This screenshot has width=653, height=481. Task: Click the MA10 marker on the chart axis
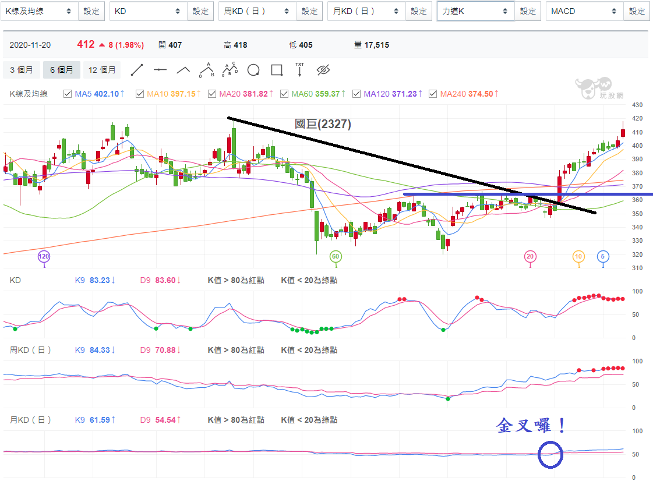point(578,257)
